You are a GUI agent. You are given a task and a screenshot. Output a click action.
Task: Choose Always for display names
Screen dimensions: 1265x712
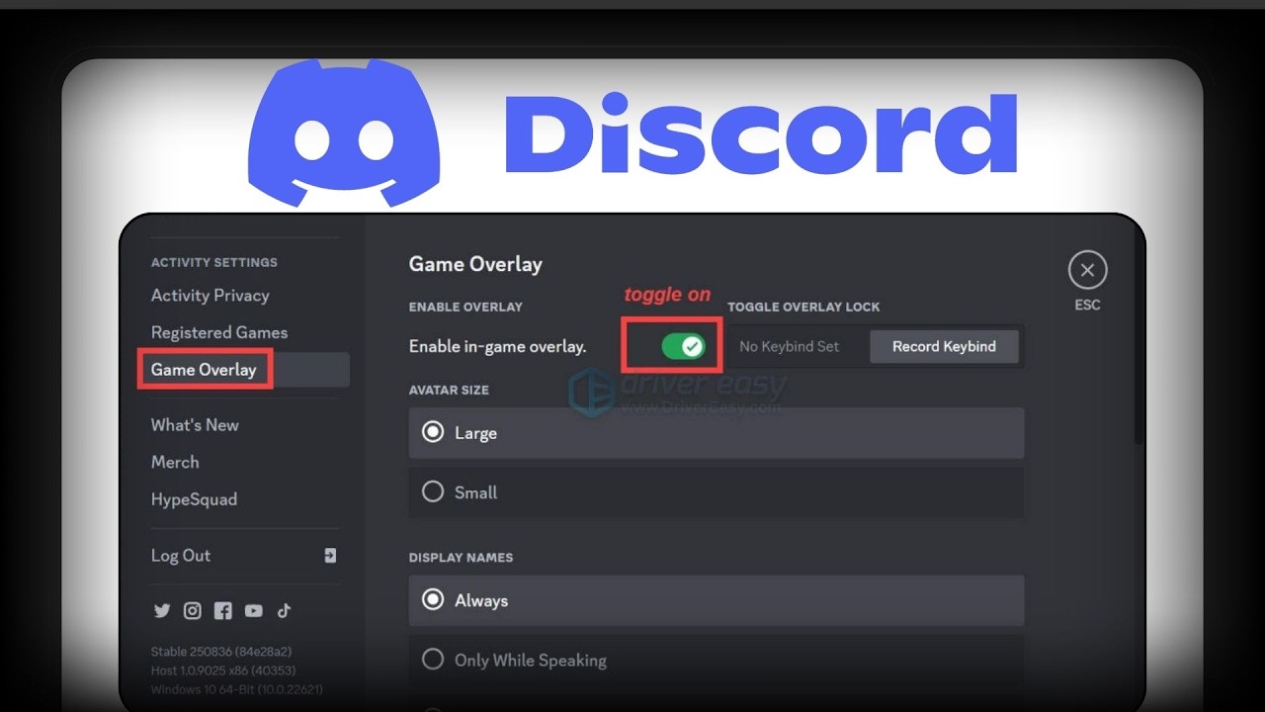coord(717,600)
